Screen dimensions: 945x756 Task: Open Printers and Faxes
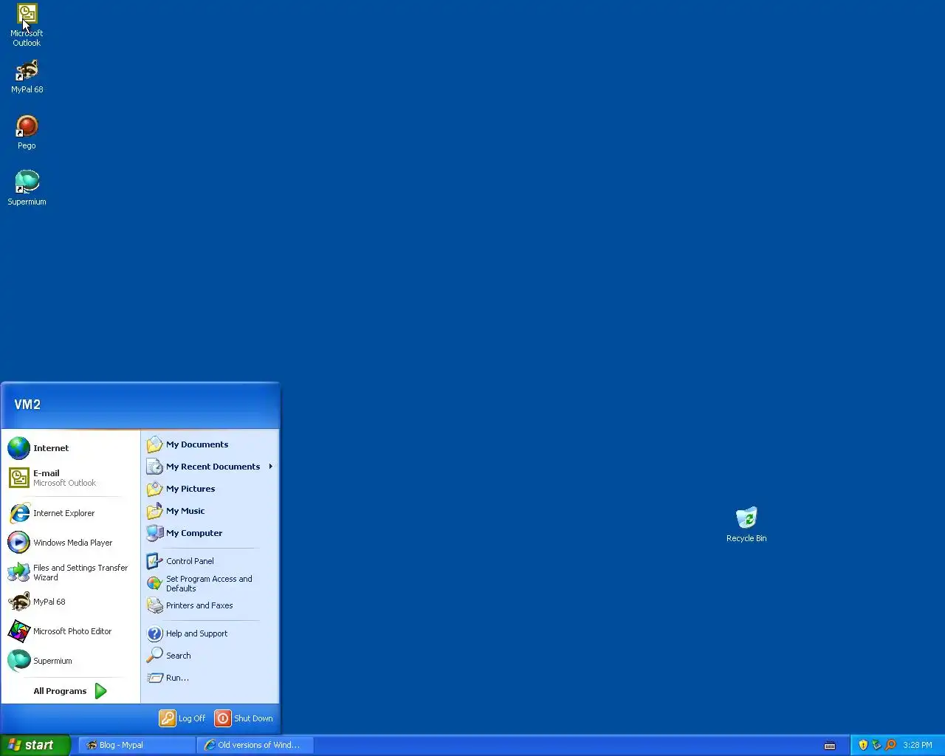coord(210,605)
